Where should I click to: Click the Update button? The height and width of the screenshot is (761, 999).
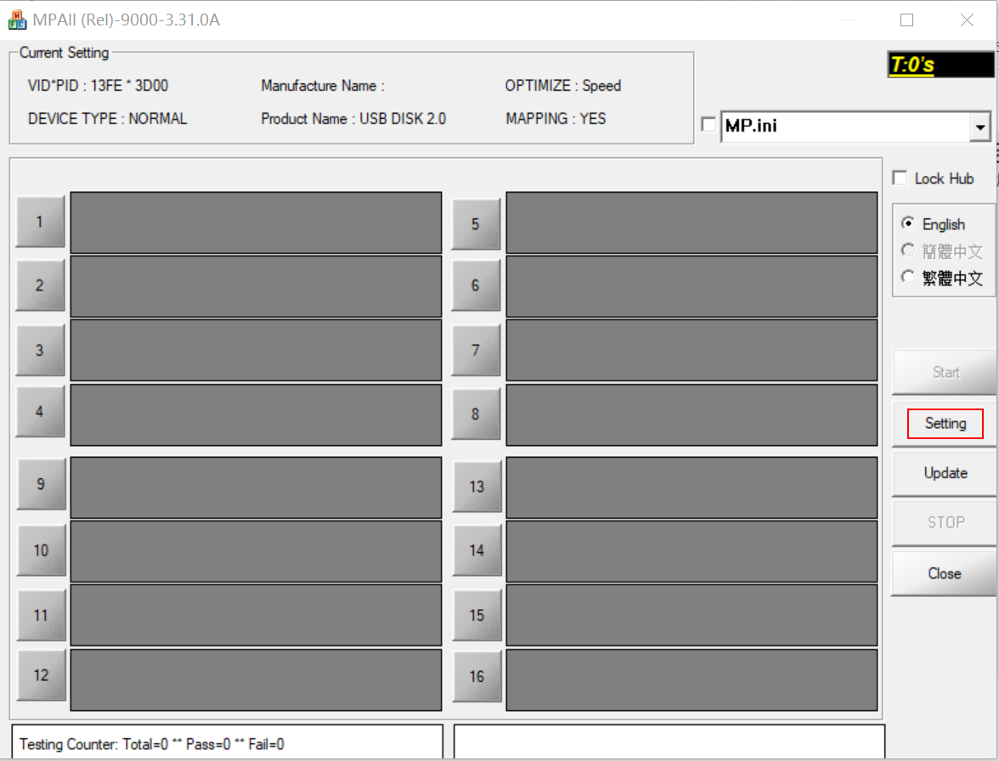943,473
